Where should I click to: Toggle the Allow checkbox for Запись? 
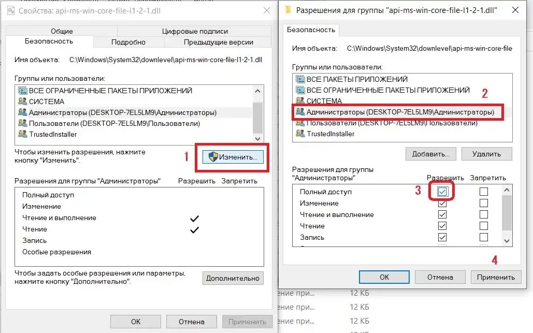(442, 237)
